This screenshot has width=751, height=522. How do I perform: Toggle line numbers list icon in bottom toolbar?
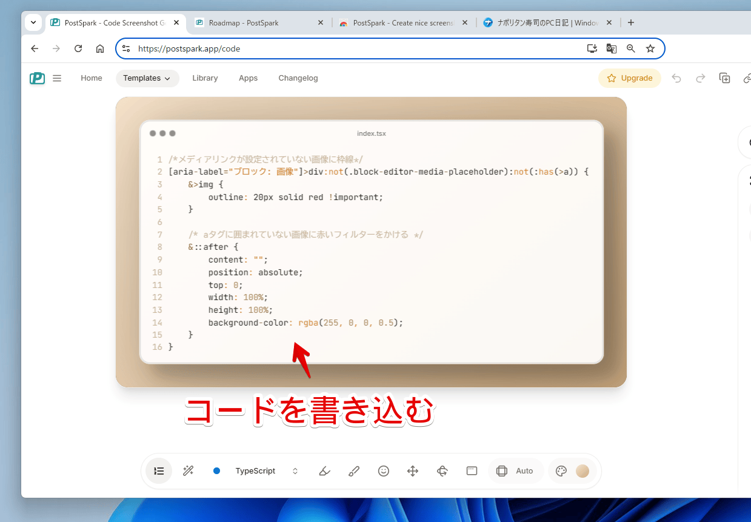point(159,471)
